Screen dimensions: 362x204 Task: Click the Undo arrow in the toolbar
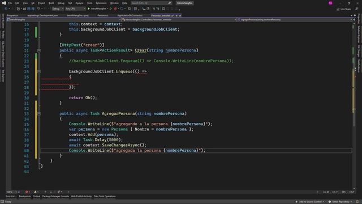click(38, 9)
